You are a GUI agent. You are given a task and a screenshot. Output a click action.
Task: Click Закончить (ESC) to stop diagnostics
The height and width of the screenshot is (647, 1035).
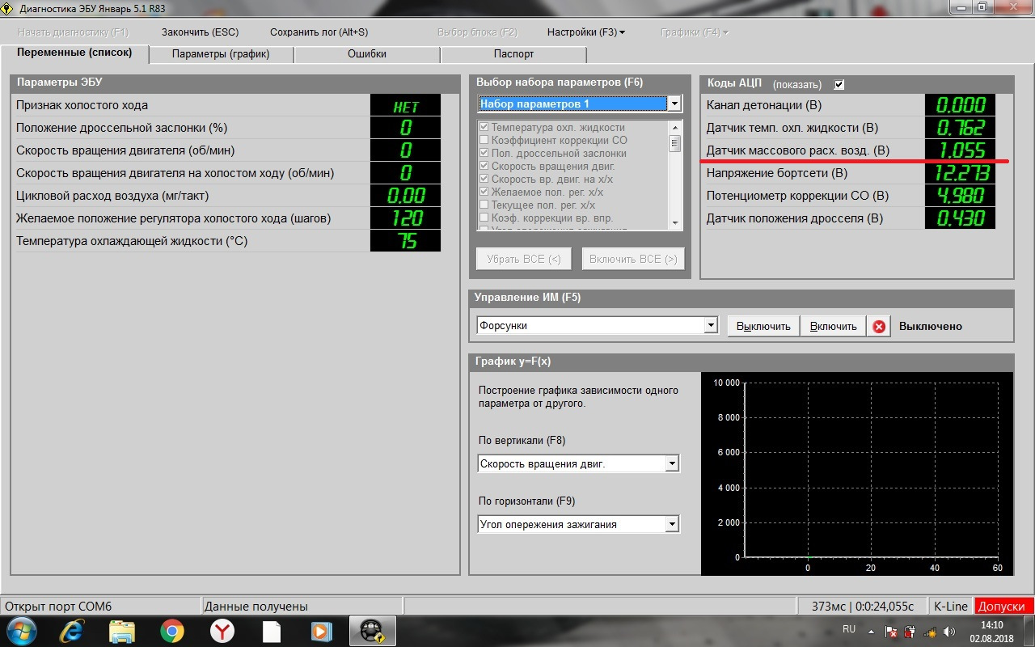click(200, 32)
